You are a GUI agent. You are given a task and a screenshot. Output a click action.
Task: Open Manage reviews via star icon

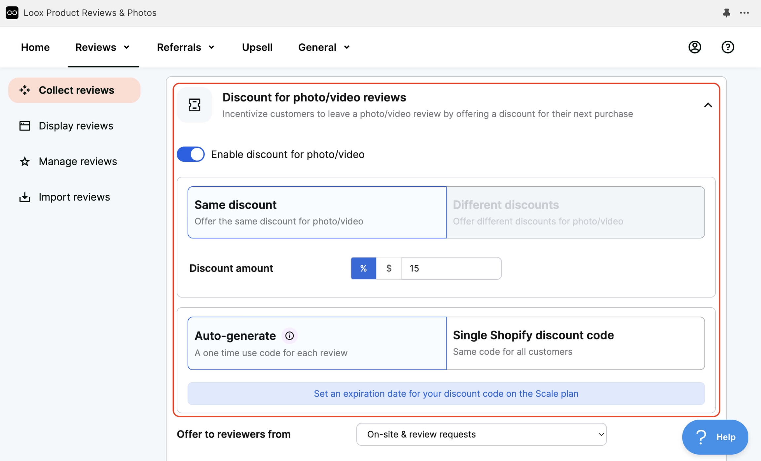click(x=24, y=161)
